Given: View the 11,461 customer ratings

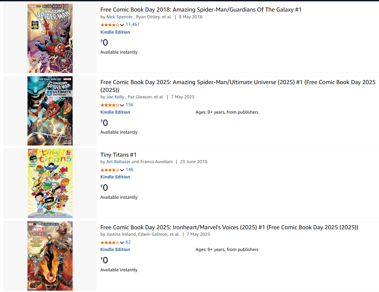Looking at the screenshot, I should coord(132,24).
